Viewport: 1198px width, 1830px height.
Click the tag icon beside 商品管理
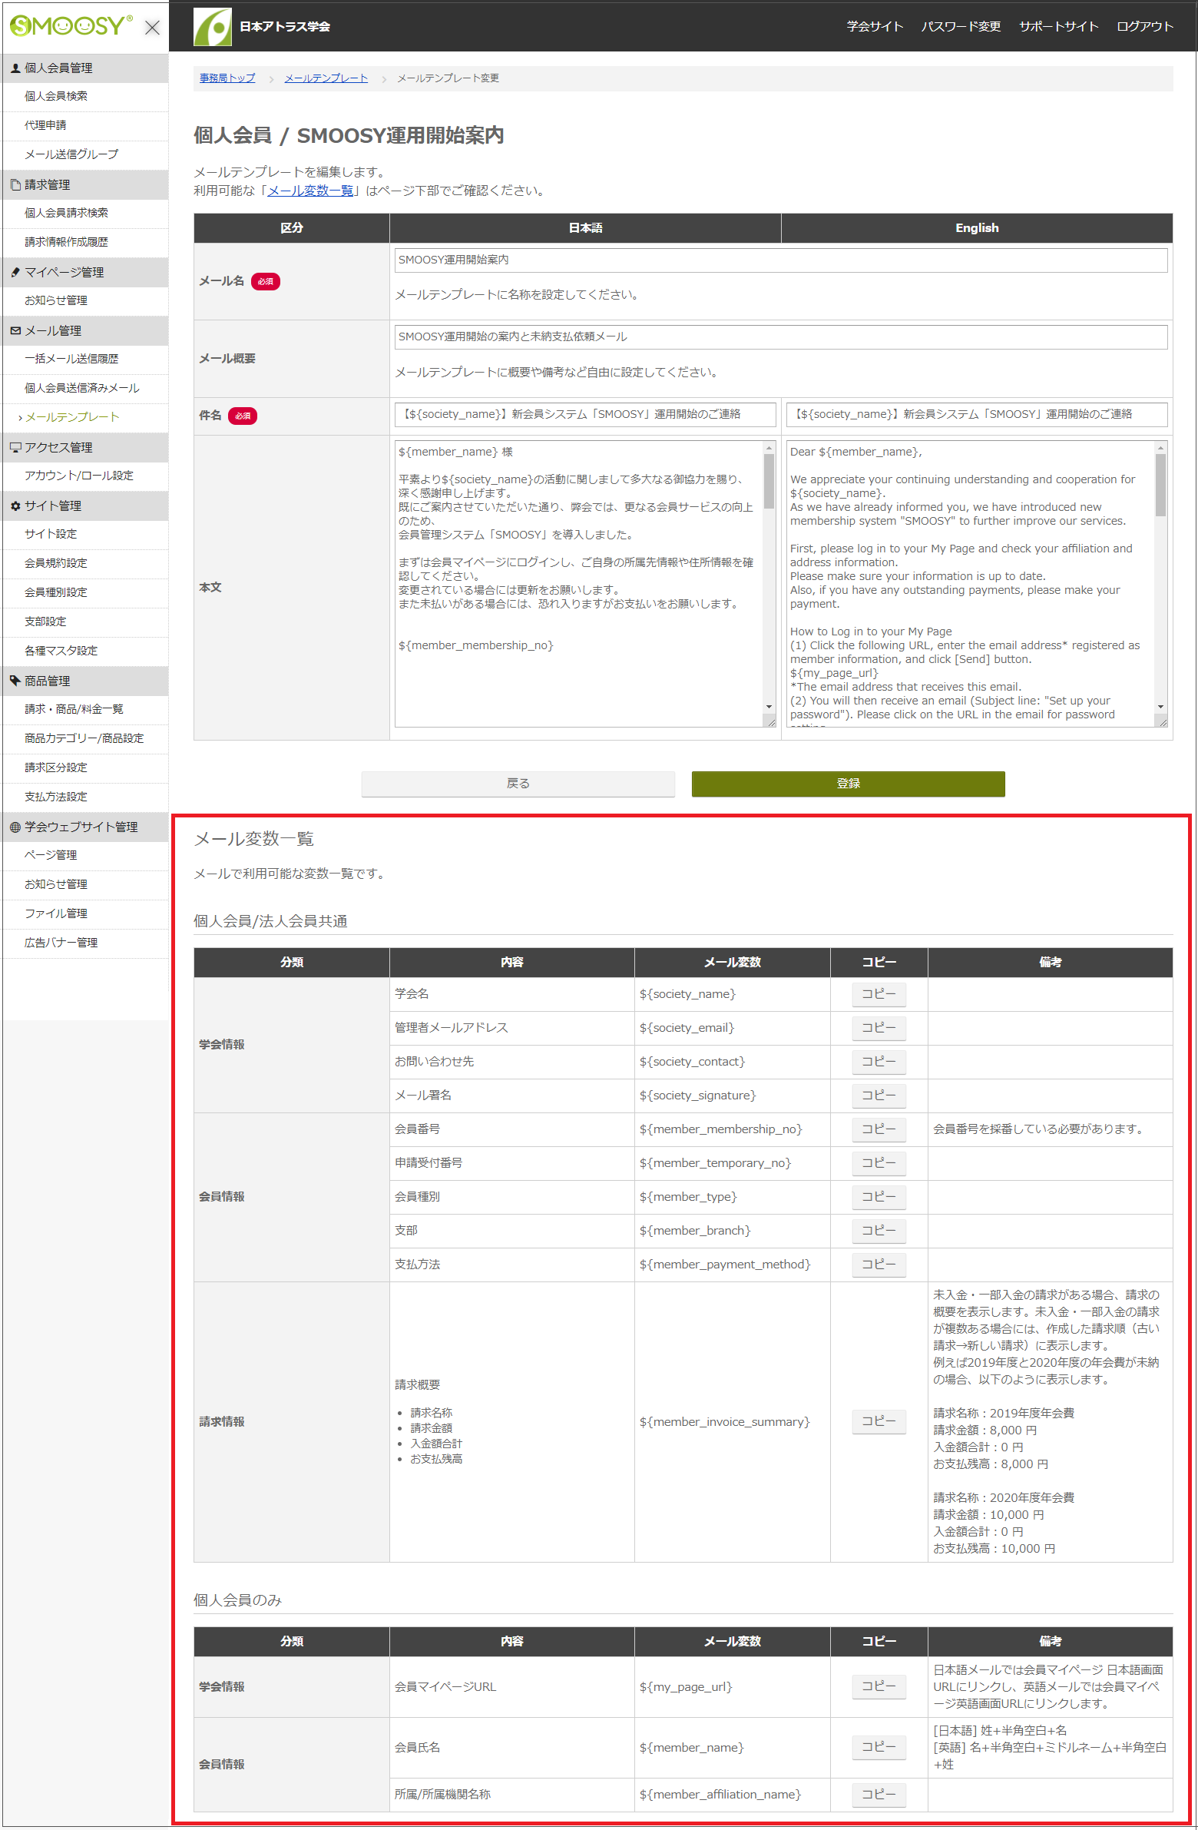click(x=15, y=681)
